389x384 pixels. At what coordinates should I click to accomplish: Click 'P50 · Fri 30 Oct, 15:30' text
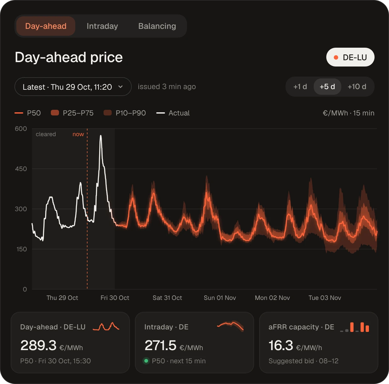point(56,361)
